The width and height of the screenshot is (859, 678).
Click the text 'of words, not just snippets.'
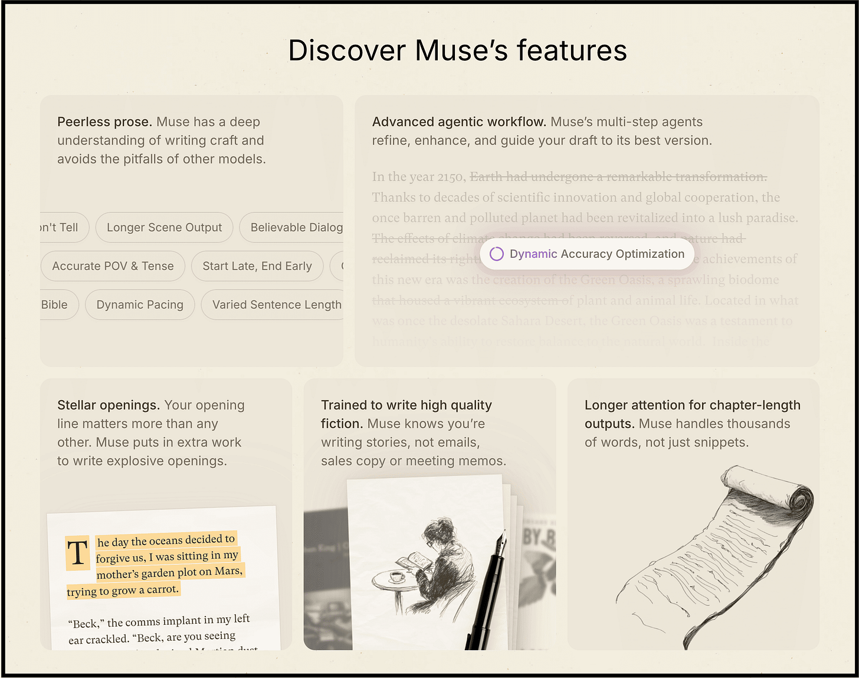(x=667, y=442)
